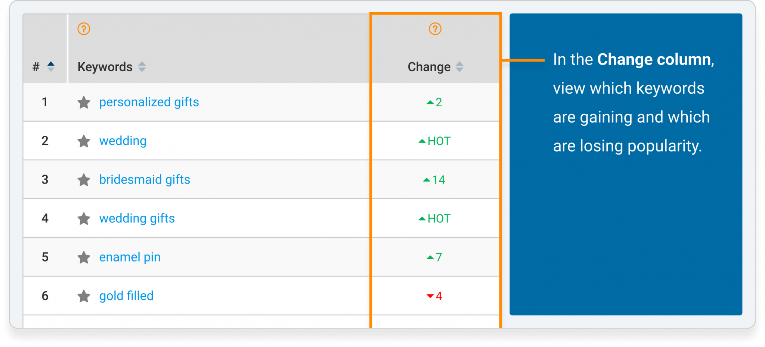Click the help icon above Change

point(435,29)
